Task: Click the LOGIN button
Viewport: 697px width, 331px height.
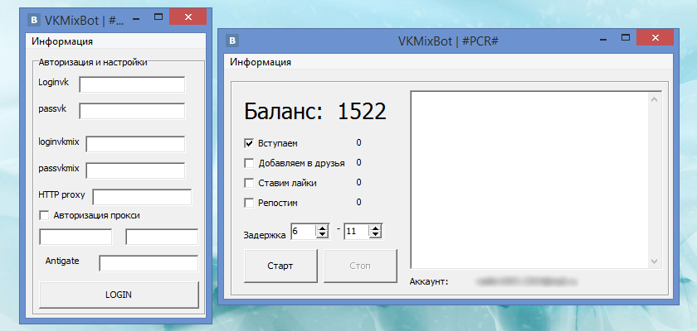Action: pos(119,295)
